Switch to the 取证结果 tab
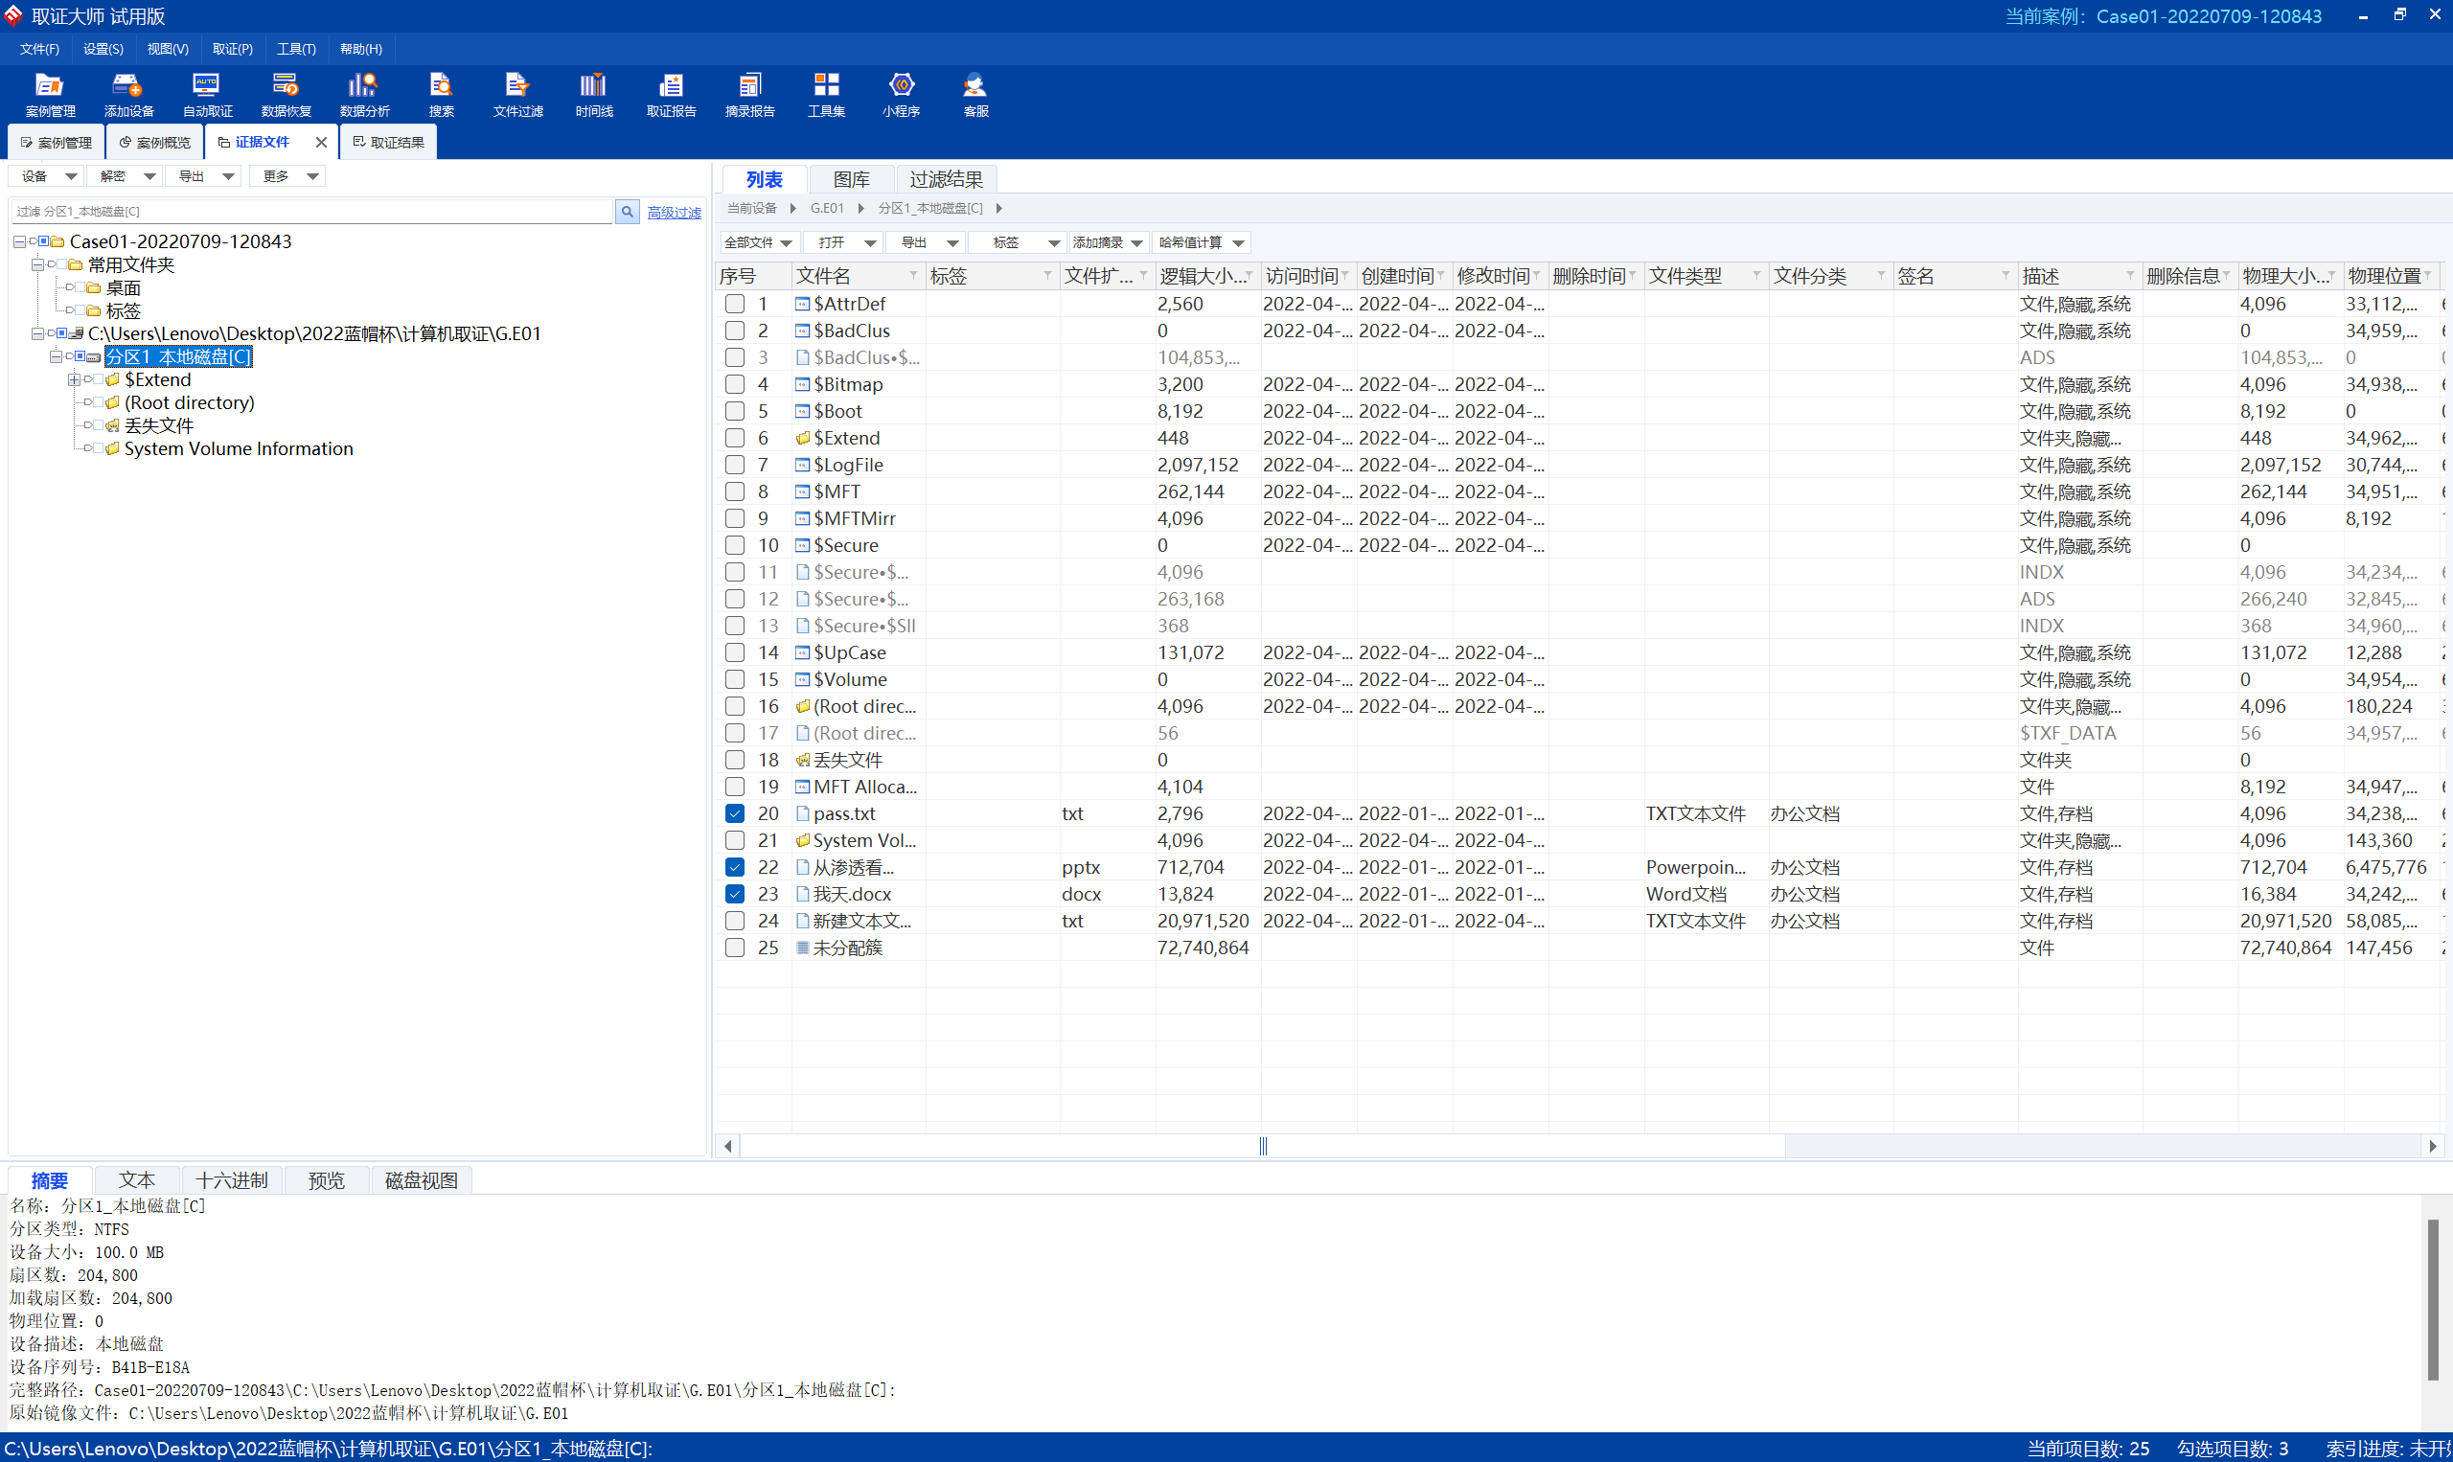This screenshot has height=1462, width=2453. 389,142
